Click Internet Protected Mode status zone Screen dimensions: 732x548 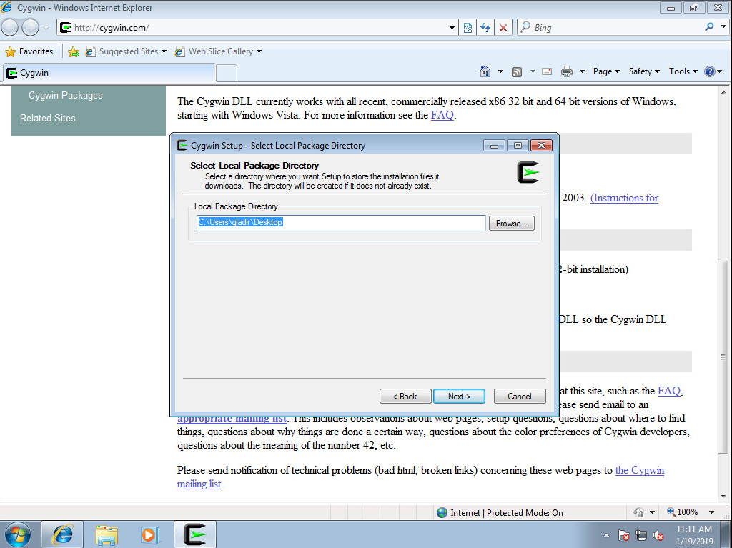click(500, 512)
